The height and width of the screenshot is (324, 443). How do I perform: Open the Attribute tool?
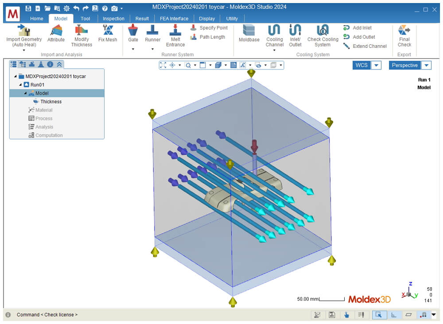point(56,33)
